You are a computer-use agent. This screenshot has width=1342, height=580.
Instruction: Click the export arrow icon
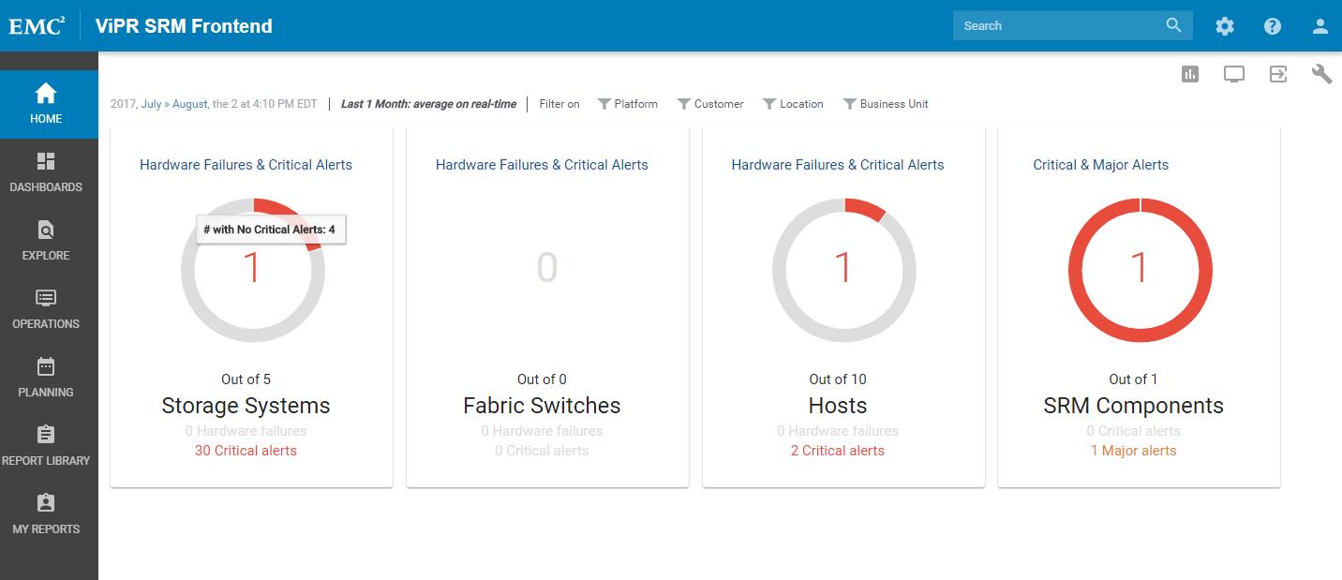click(1278, 74)
